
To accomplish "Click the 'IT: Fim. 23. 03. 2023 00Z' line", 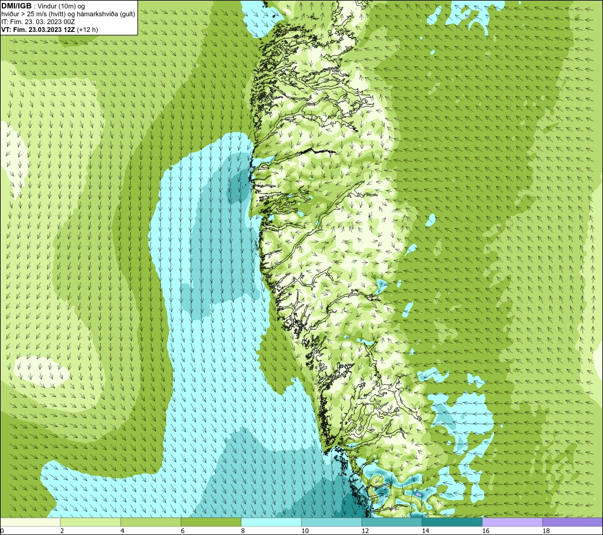I will click(x=38, y=22).
